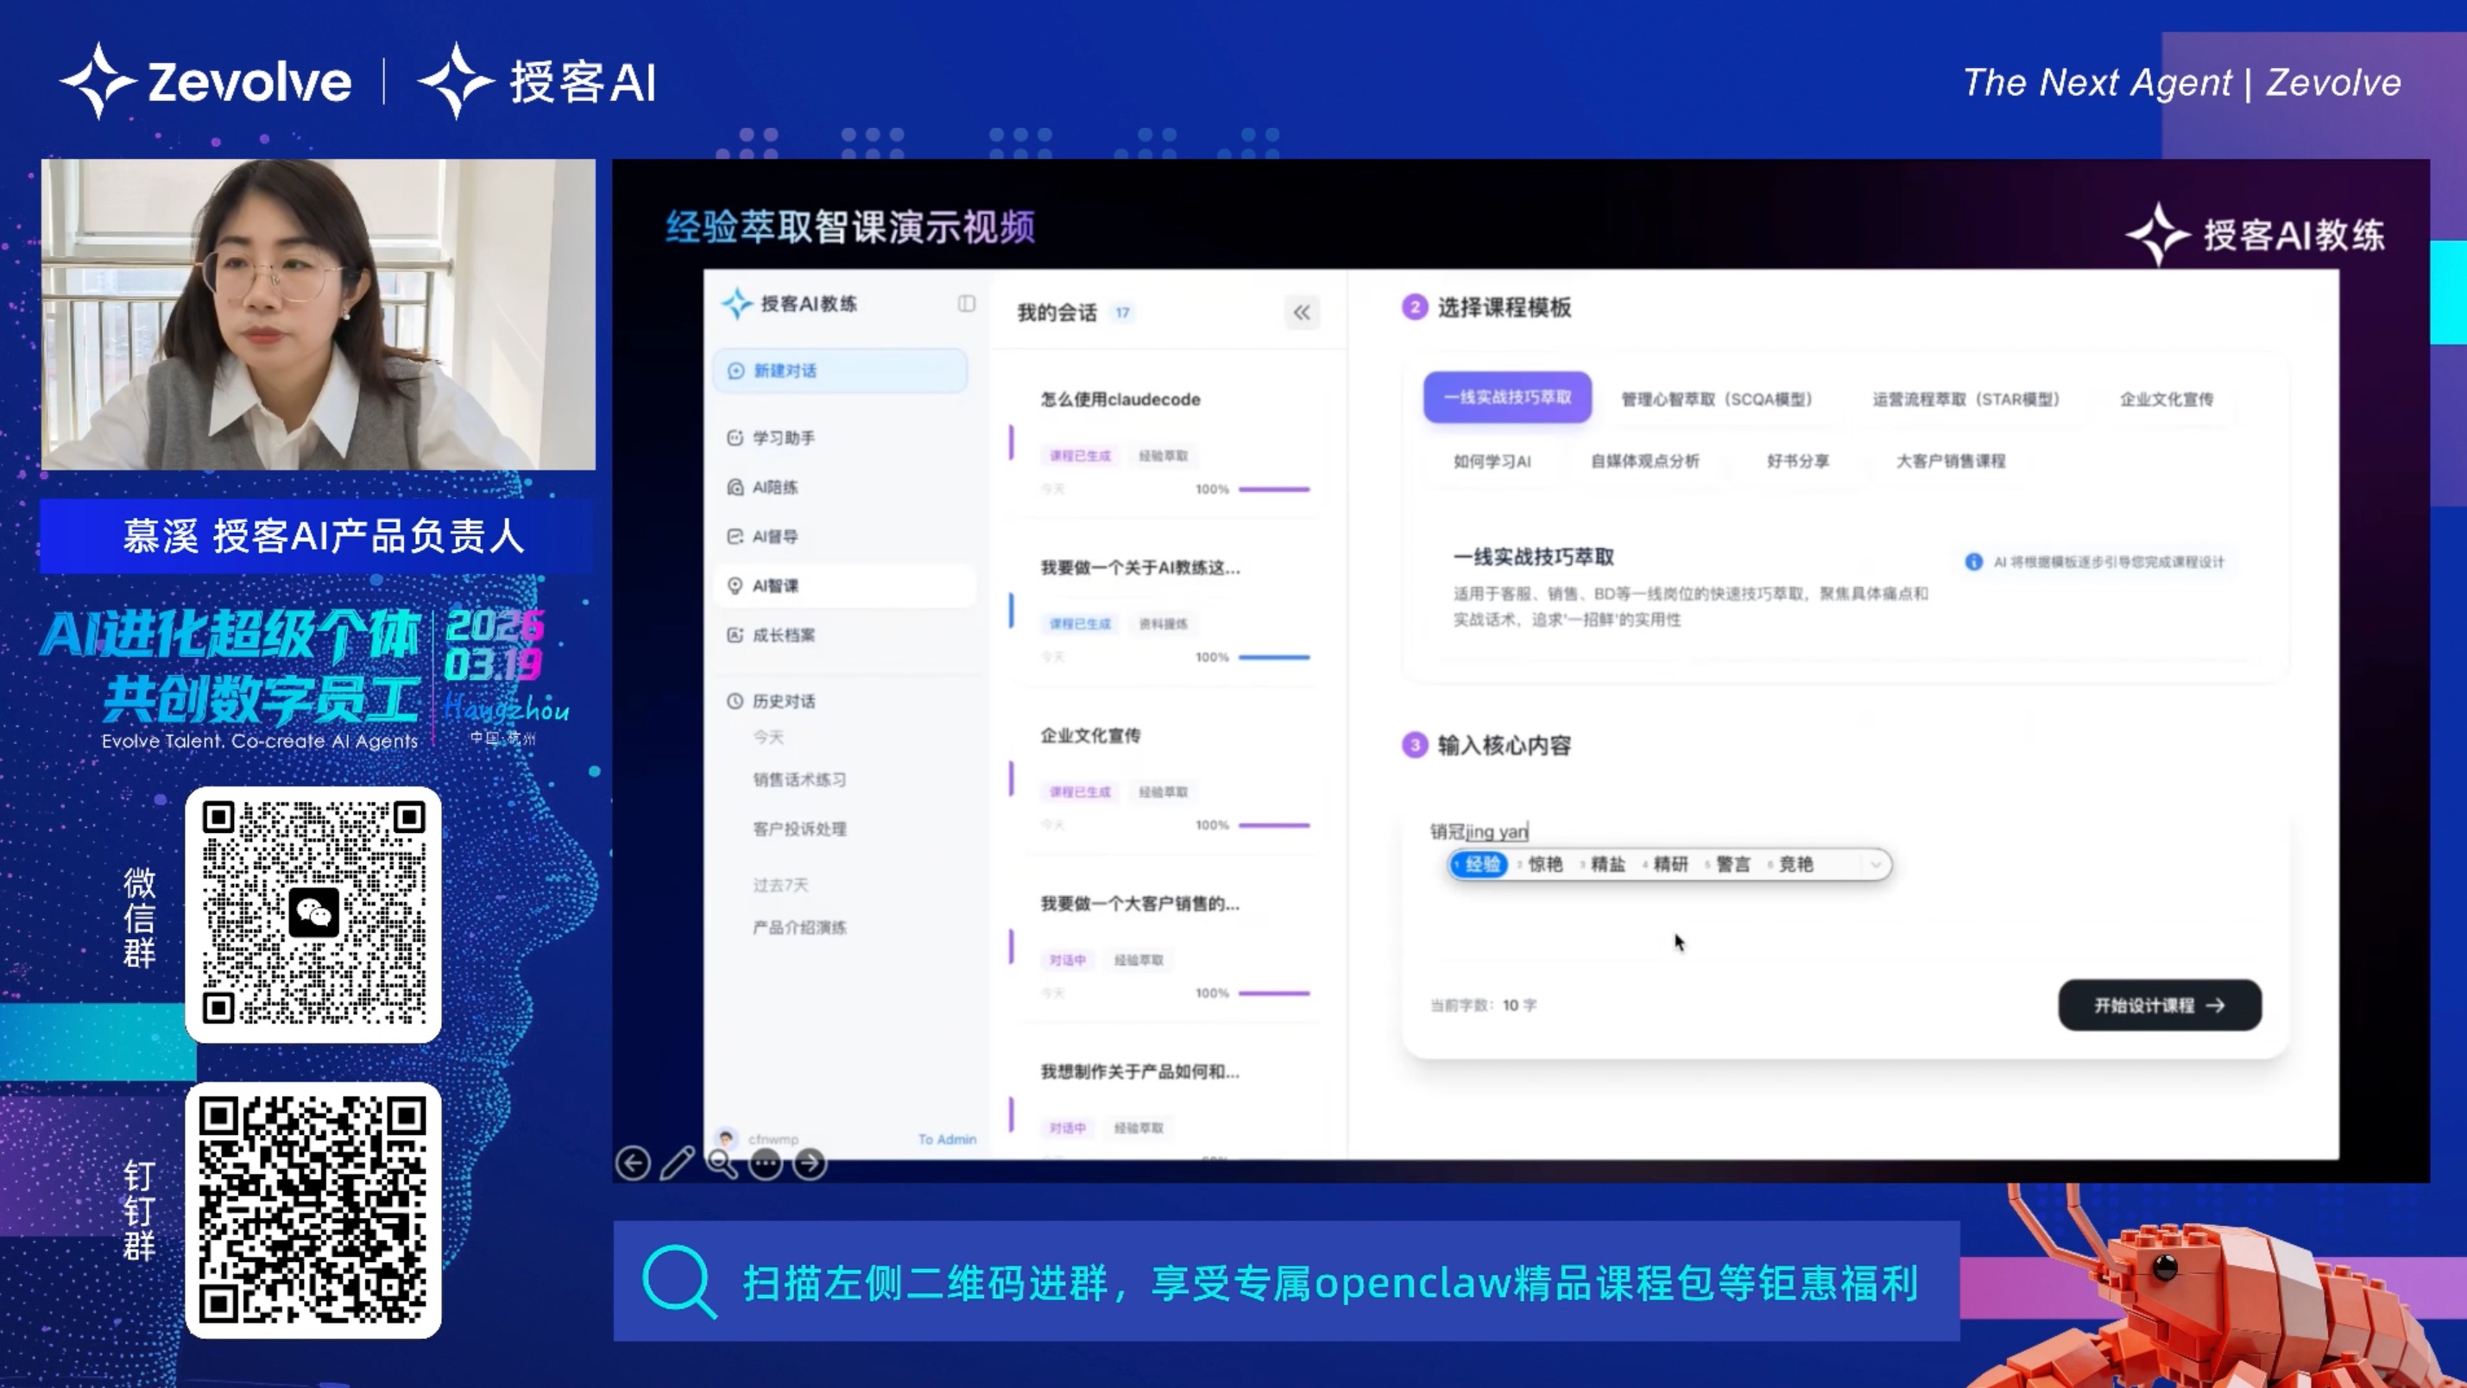2467x1388 pixels.
Task: Click the previous slide arrow icon
Action: coord(632,1164)
